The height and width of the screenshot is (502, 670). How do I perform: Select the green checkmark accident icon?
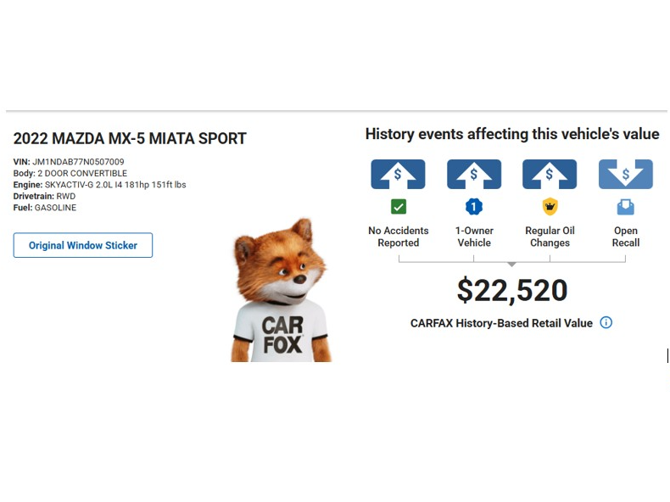[x=398, y=206]
